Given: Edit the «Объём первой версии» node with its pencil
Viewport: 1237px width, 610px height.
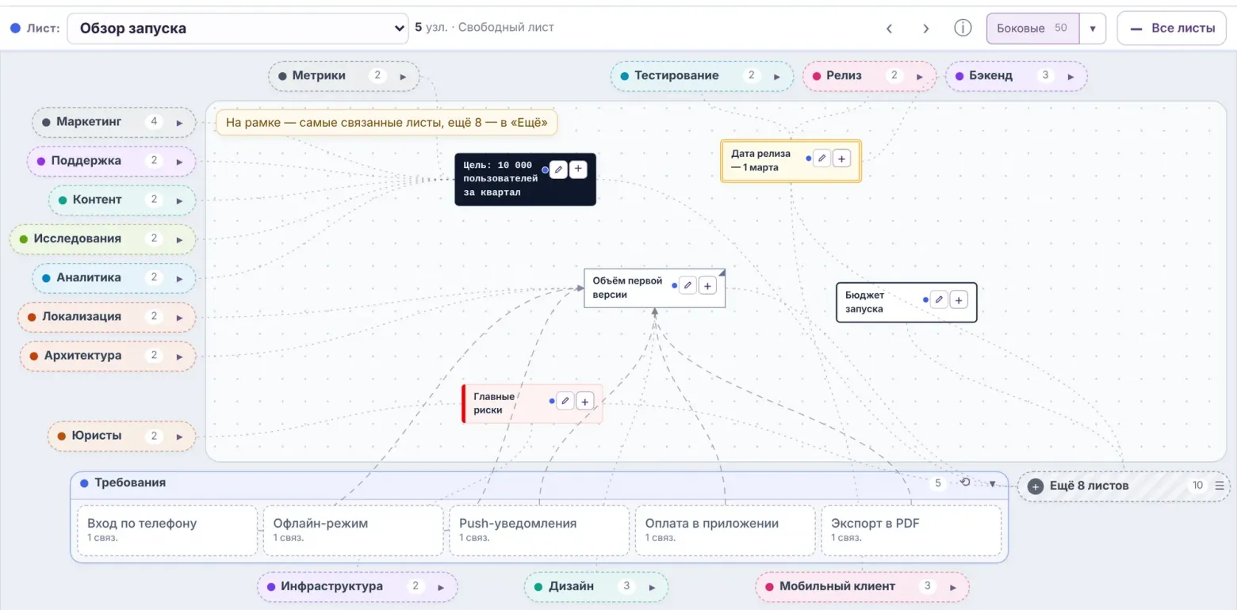Looking at the screenshot, I should coord(687,285).
